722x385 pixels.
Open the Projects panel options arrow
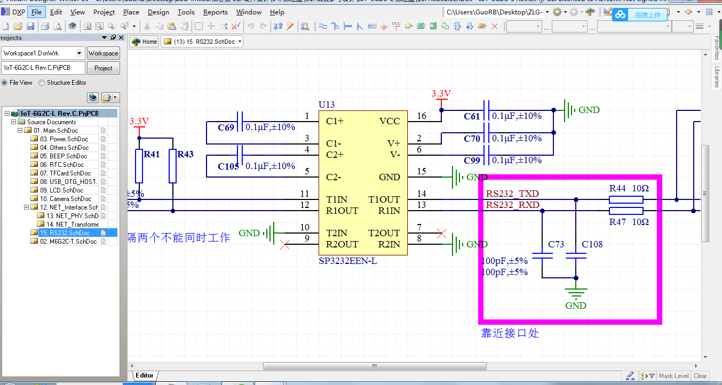point(105,38)
